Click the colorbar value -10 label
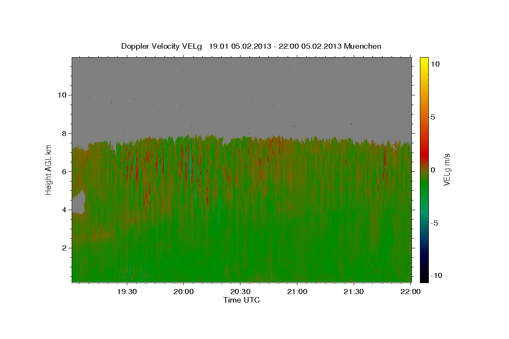 [436, 276]
